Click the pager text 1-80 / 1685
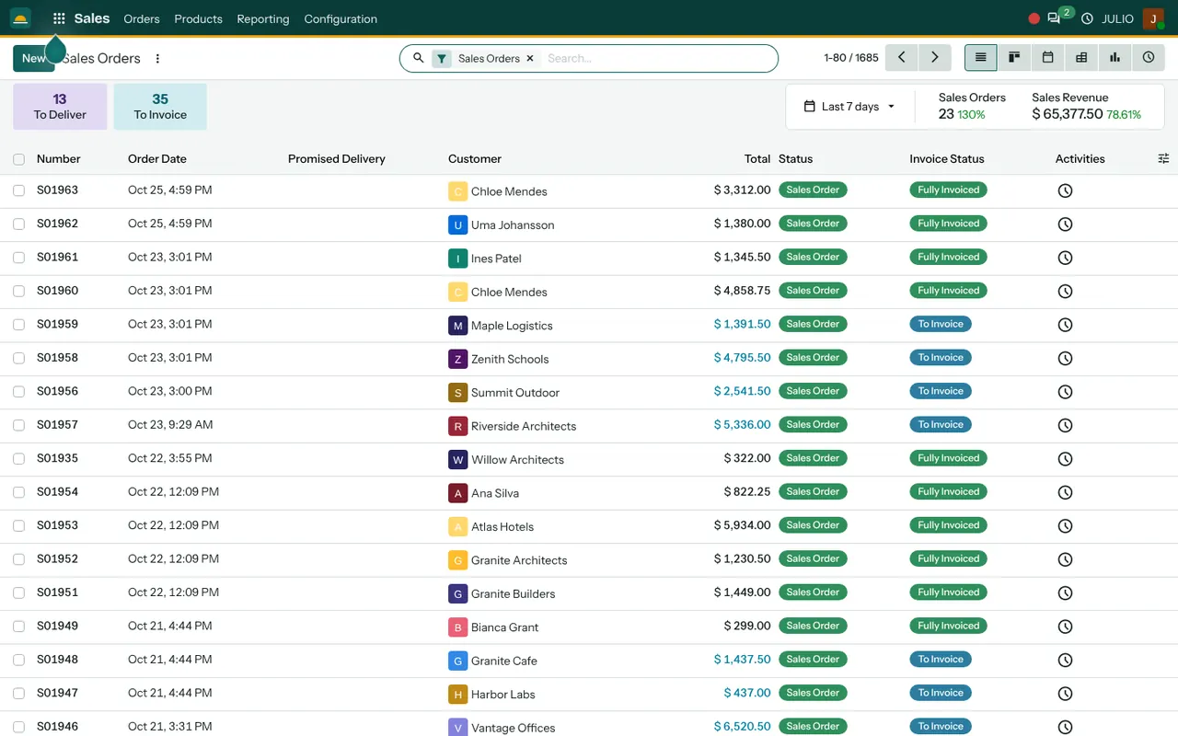The width and height of the screenshot is (1178, 736). (851, 58)
